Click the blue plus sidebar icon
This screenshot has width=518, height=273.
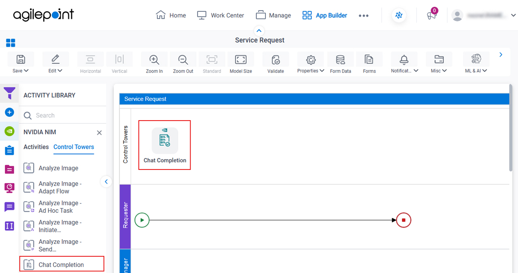9,112
